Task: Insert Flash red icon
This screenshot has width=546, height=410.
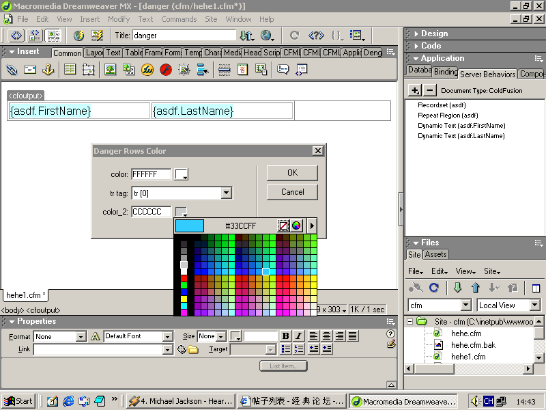Action: pos(166,70)
